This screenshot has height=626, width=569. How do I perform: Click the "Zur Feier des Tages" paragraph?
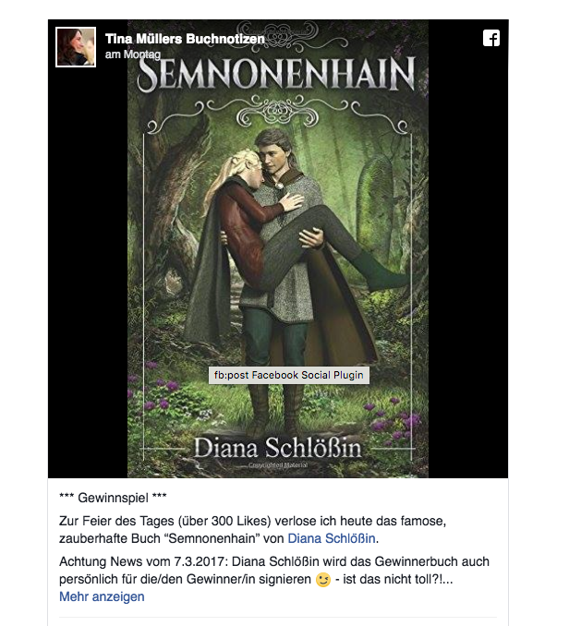pos(253,530)
